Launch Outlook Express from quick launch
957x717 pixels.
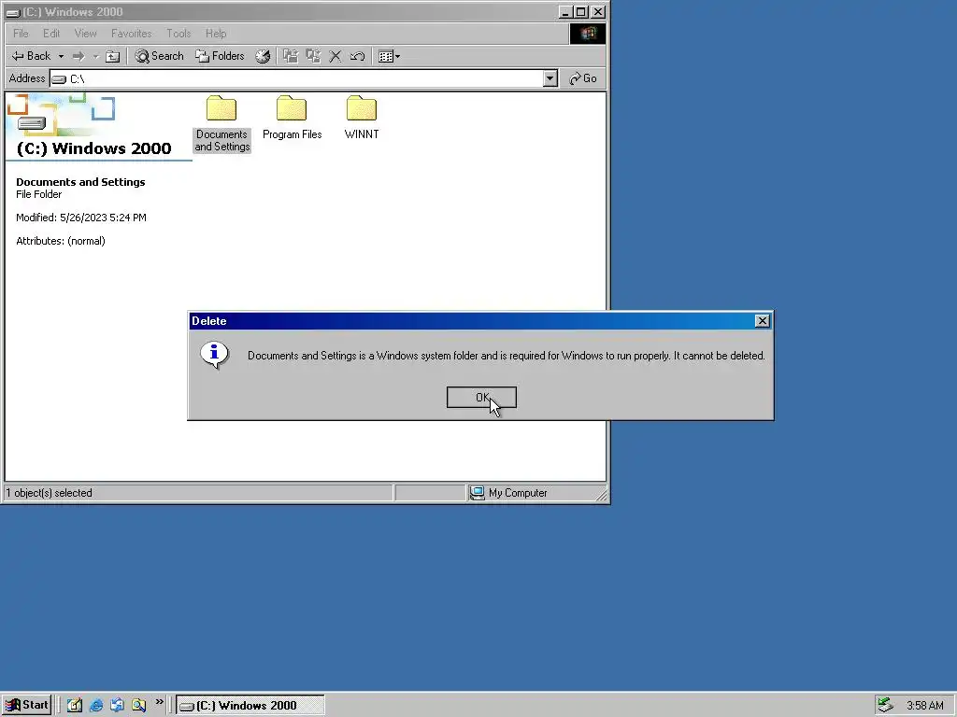117,705
